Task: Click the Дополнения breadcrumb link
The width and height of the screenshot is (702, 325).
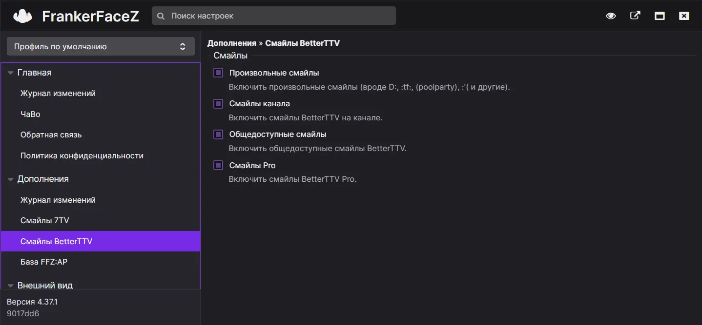Action: coord(232,43)
